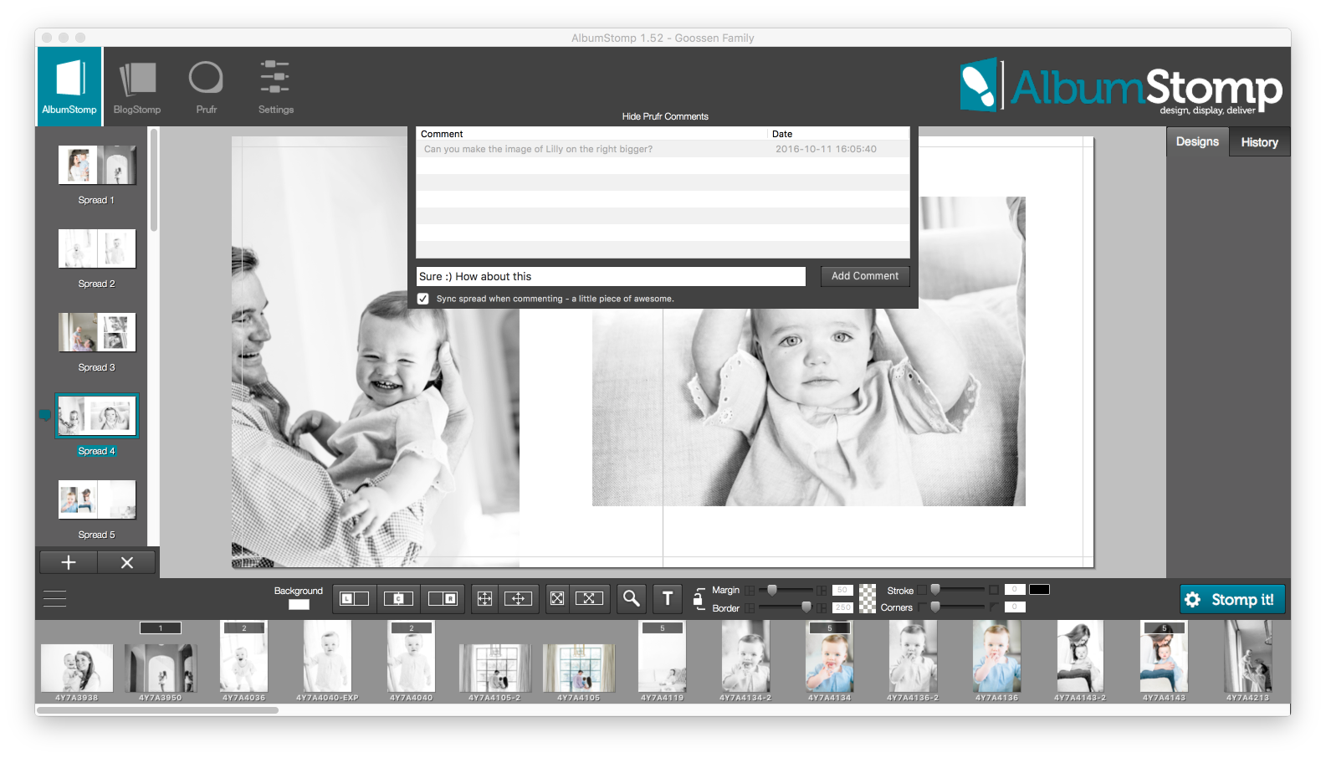
Task: Select image 4Y7A3950 in filmstrip
Action: pos(161,668)
